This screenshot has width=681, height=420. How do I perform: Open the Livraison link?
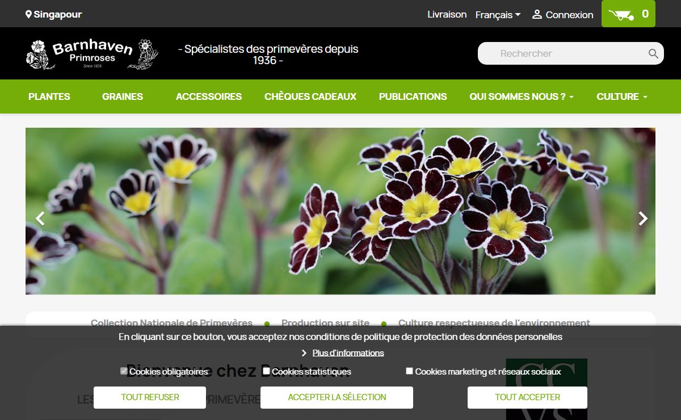click(x=447, y=15)
